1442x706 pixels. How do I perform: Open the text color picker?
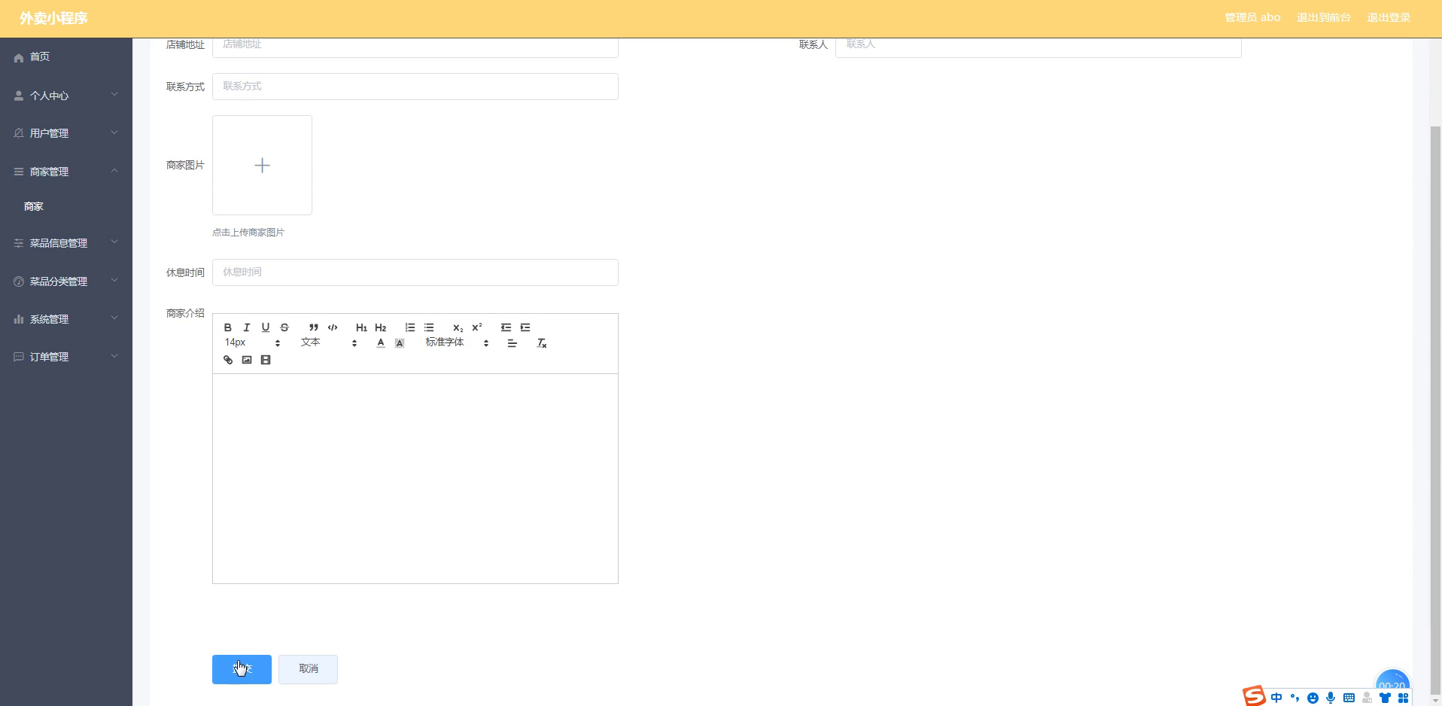(381, 343)
